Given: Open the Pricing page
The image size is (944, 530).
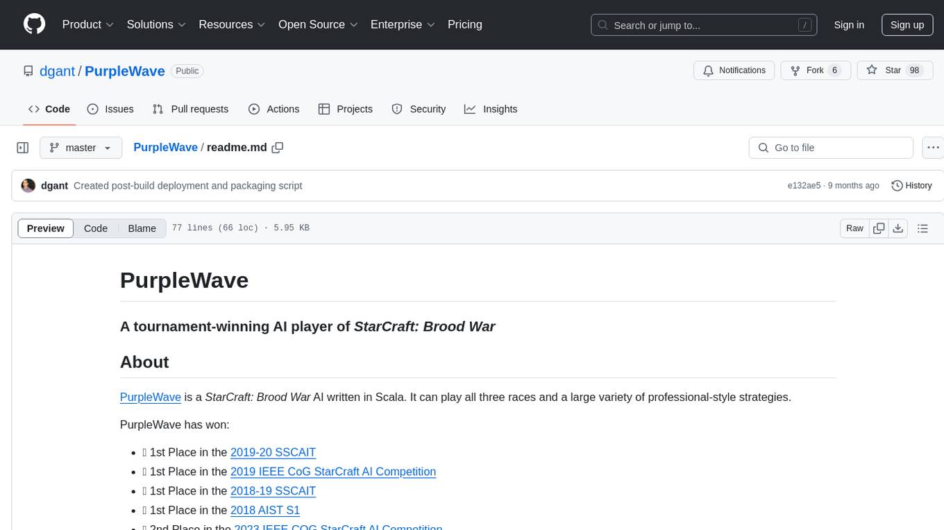Looking at the screenshot, I should [x=465, y=24].
